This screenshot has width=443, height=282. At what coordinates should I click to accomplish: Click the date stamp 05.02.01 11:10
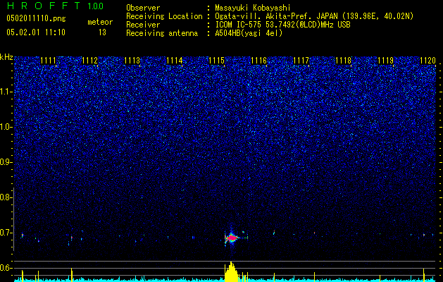(x=36, y=32)
